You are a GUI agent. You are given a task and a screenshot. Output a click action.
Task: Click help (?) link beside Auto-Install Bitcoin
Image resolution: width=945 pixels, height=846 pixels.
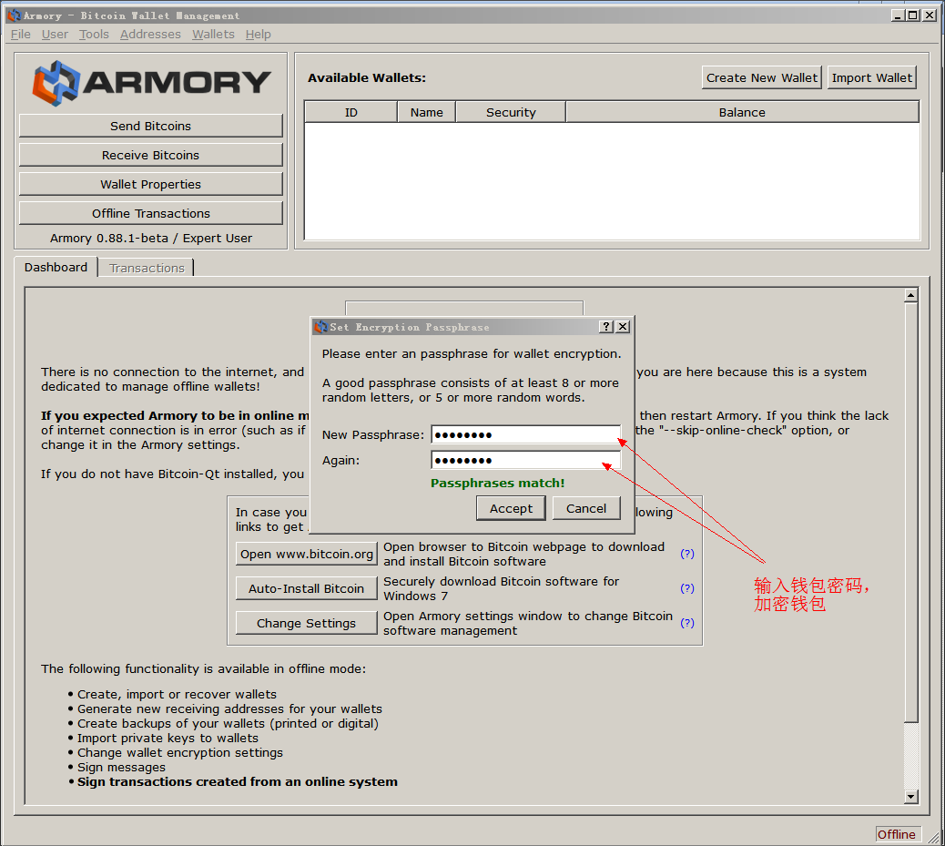click(687, 588)
